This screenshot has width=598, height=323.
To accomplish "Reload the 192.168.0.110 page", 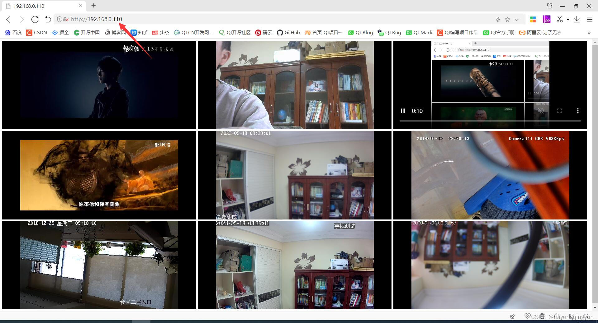I will click(35, 19).
